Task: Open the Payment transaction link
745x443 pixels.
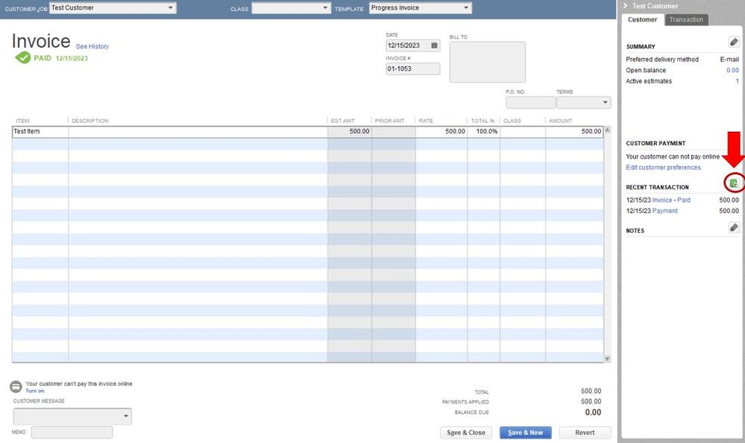Action: pos(664,211)
